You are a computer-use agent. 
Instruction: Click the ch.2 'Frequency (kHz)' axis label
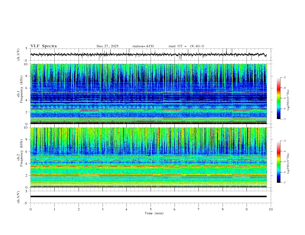click(x=21, y=153)
